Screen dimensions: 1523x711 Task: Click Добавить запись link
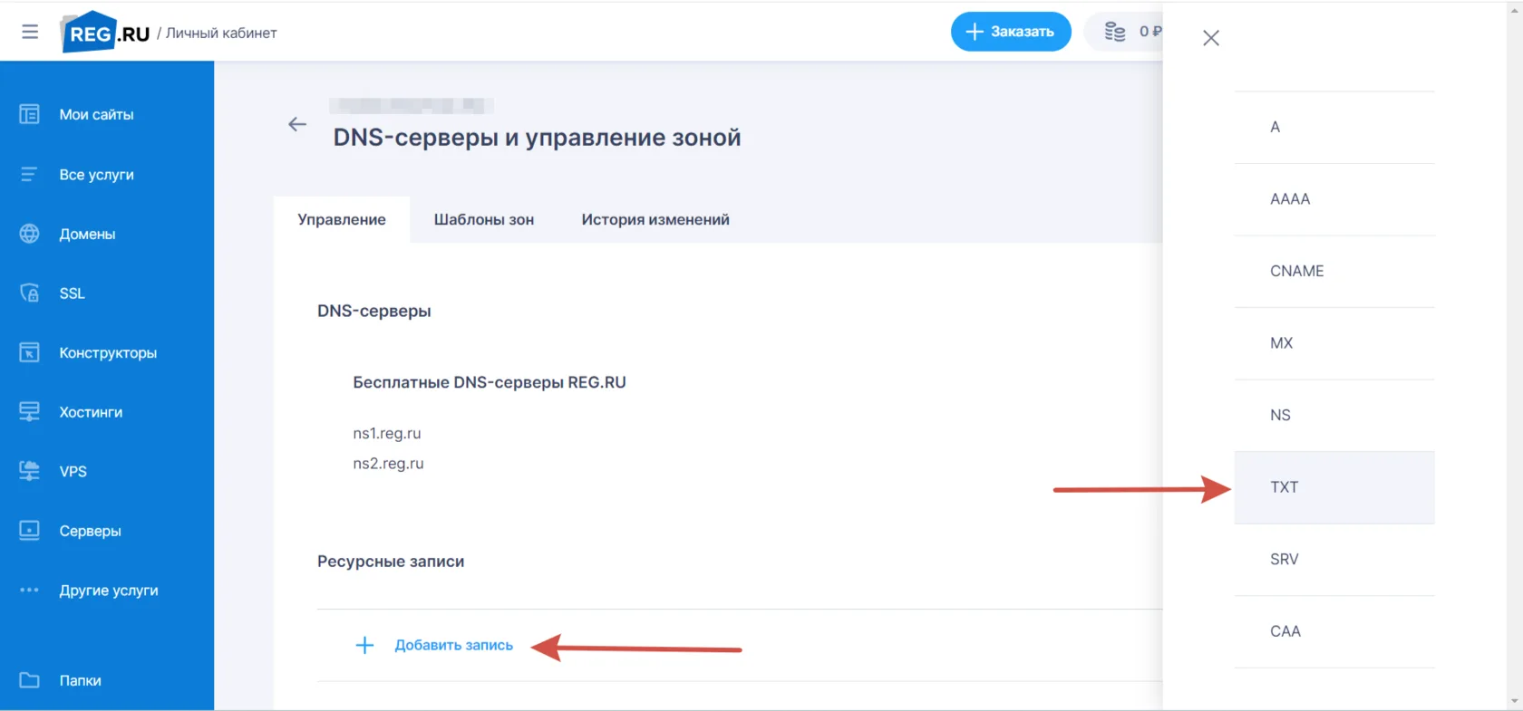[454, 645]
